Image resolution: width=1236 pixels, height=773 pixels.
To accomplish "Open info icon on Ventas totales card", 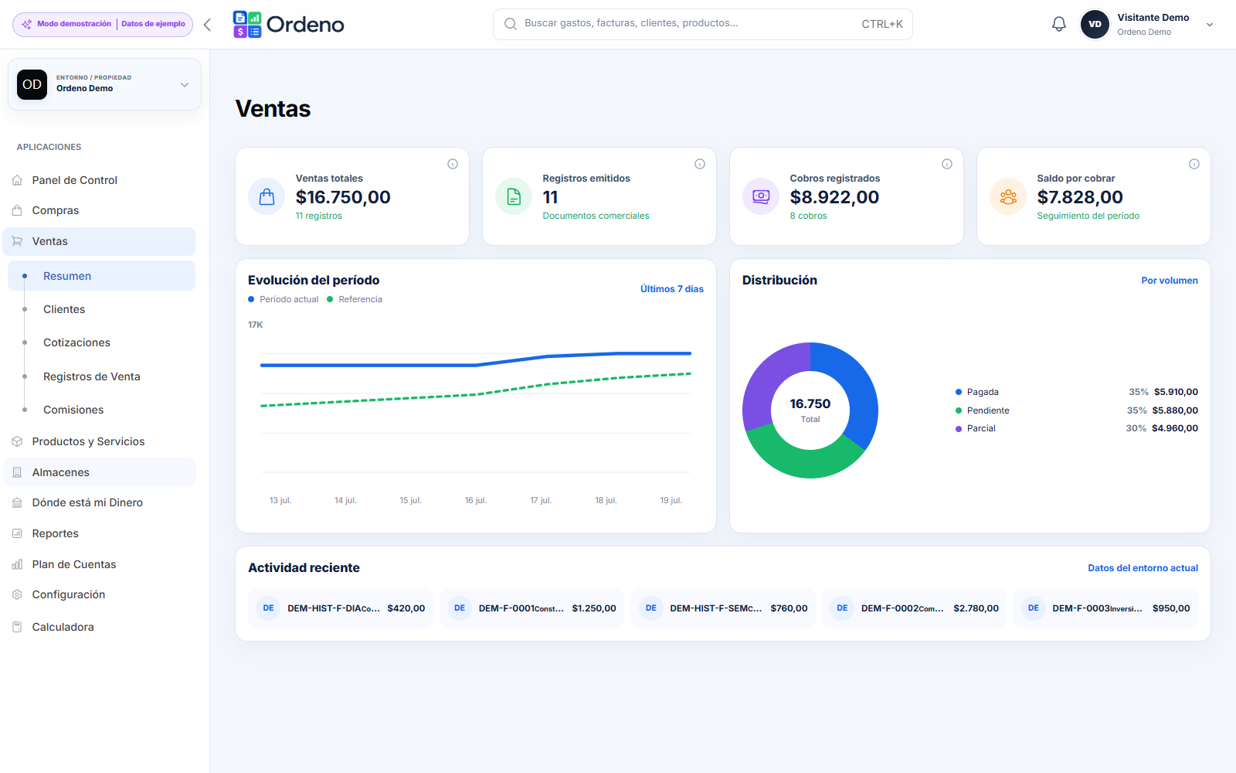I will click(x=453, y=164).
